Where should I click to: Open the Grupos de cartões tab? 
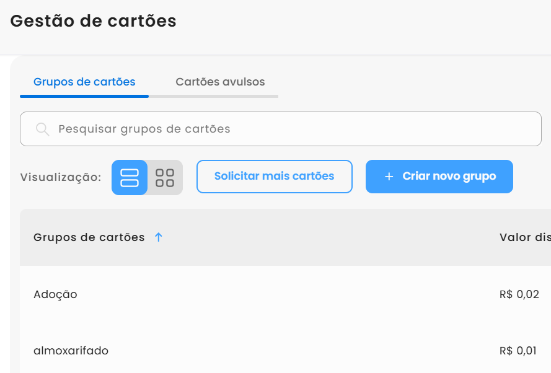coord(84,82)
